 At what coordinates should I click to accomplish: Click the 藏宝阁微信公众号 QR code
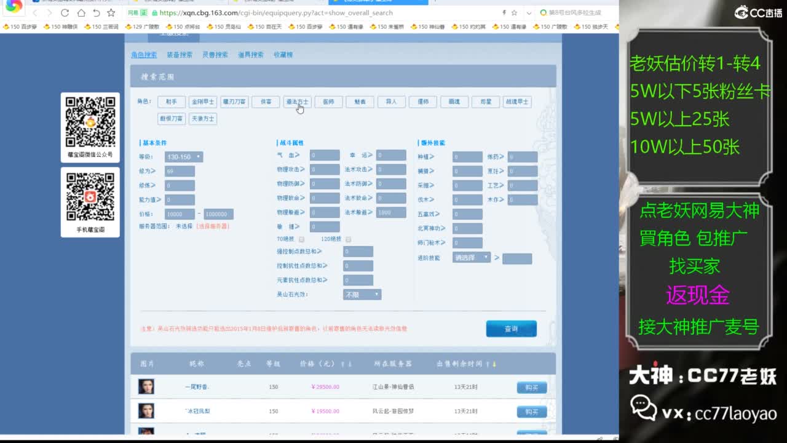[x=90, y=121]
